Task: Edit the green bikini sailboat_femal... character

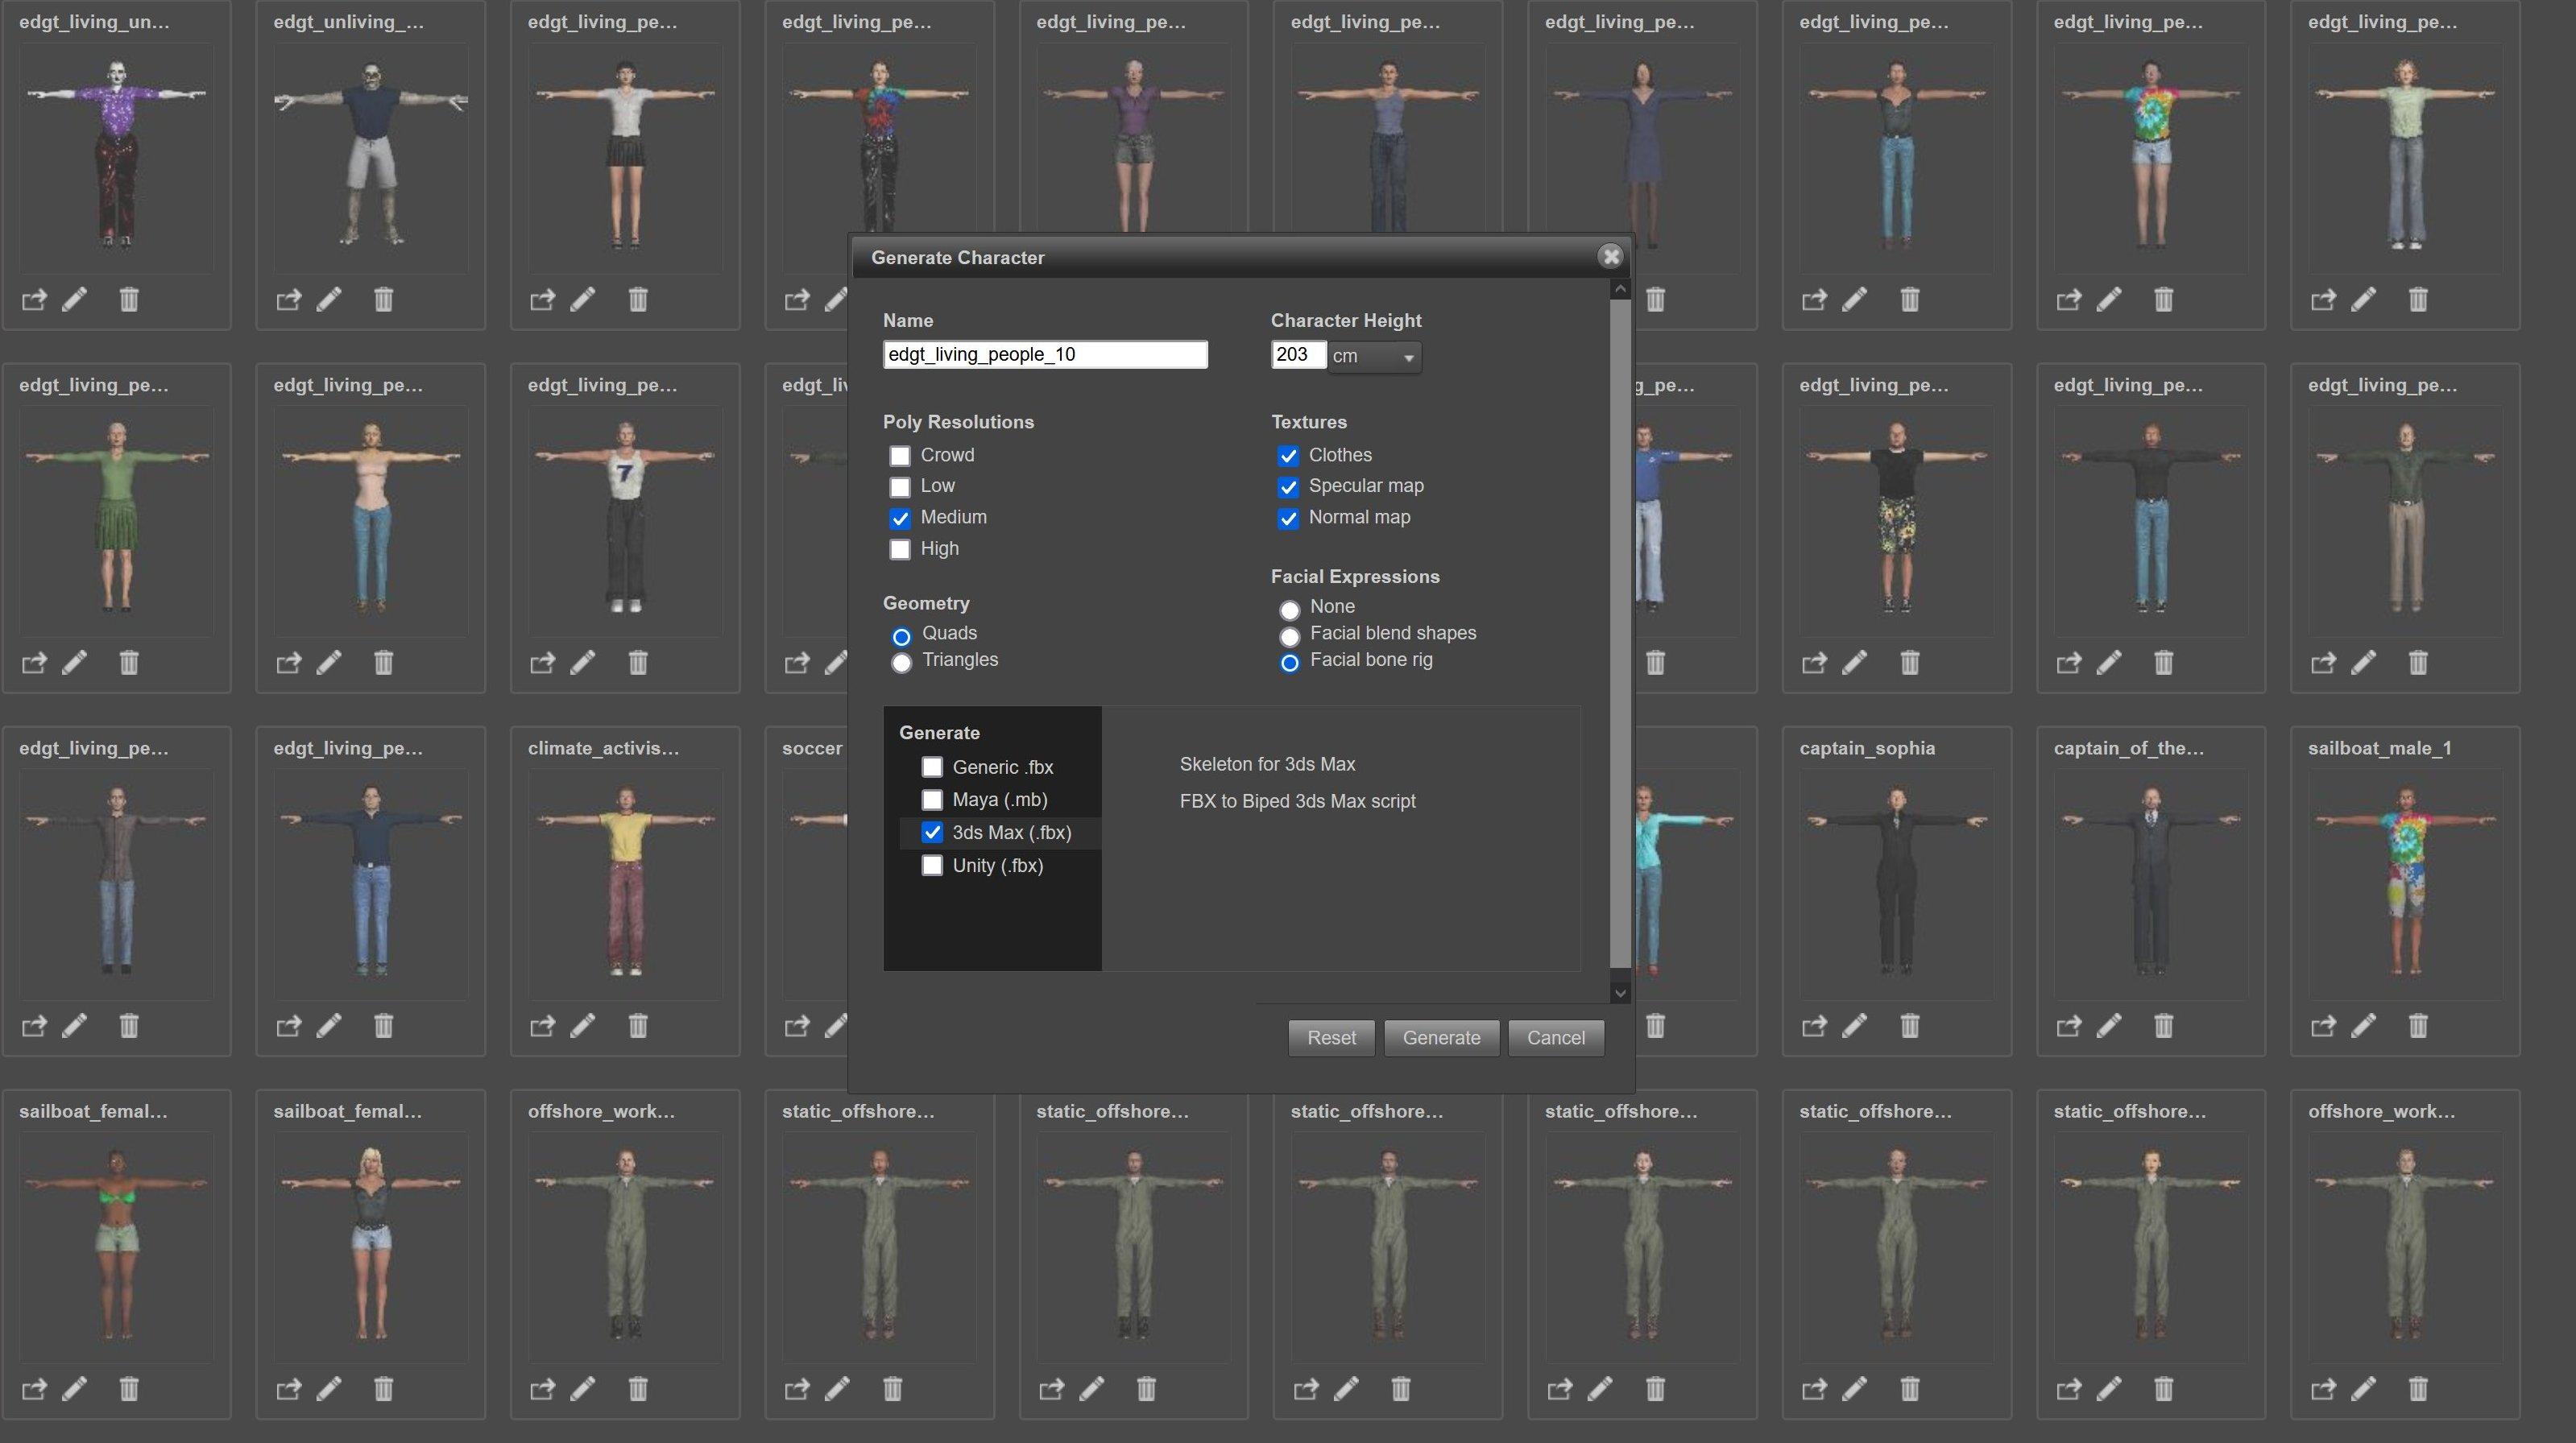Action: [x=75, y=1388]
